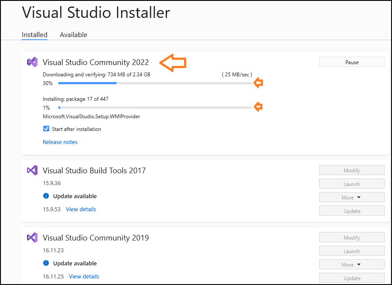Click the info icon for Community 2019 update
Image resolution: width=392 pixels, height=285 pixels.
pos(46,263)
